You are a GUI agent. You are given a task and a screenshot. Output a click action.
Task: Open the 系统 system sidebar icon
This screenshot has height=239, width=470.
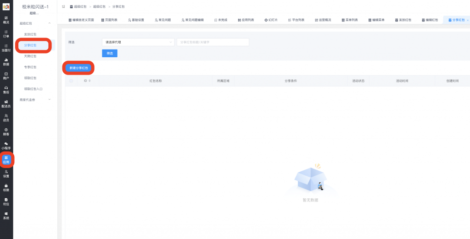6,216
